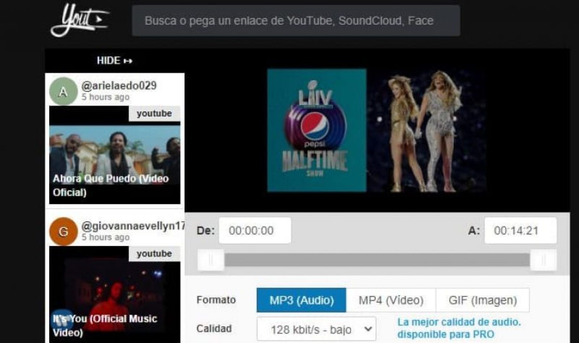Click the left trim slider handle
The image size is (579, 343).
coord(211,260)
